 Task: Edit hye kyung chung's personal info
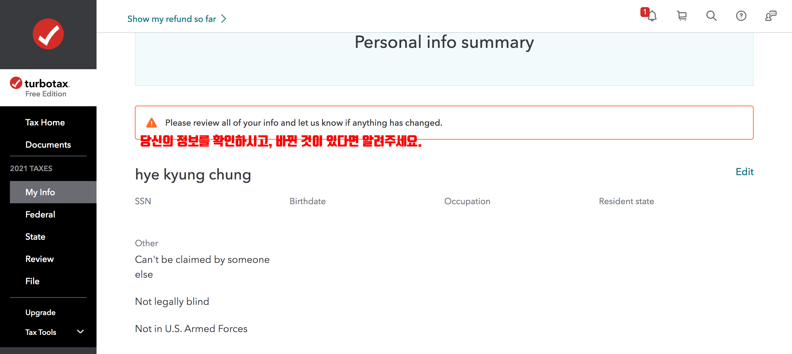744,172
